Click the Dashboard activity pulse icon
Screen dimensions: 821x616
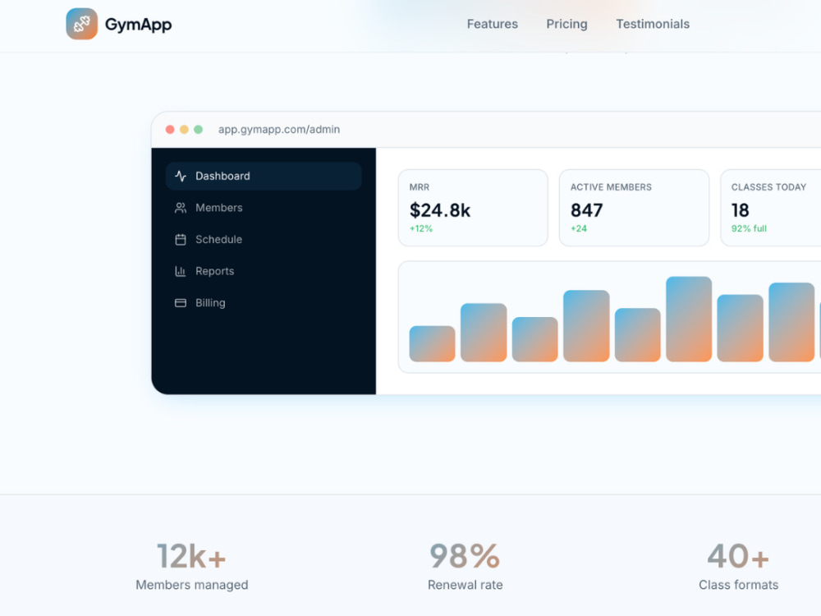tap(181, 176)
